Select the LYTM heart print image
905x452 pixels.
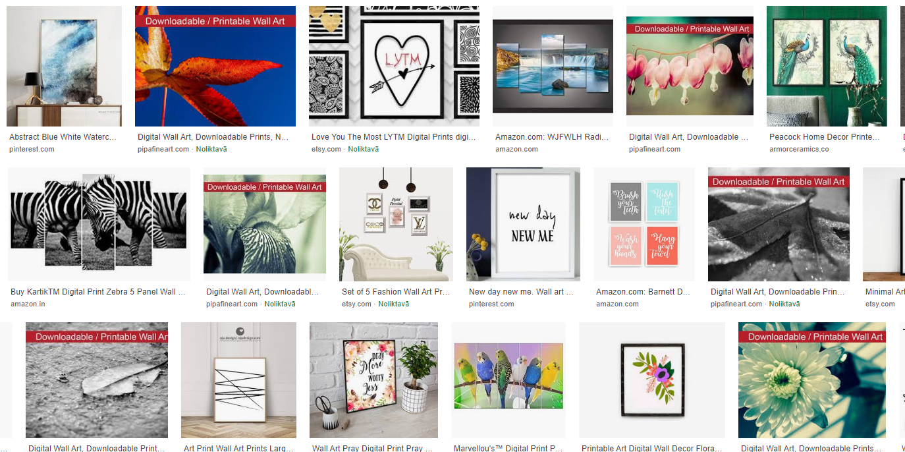[x=394, y=66]
